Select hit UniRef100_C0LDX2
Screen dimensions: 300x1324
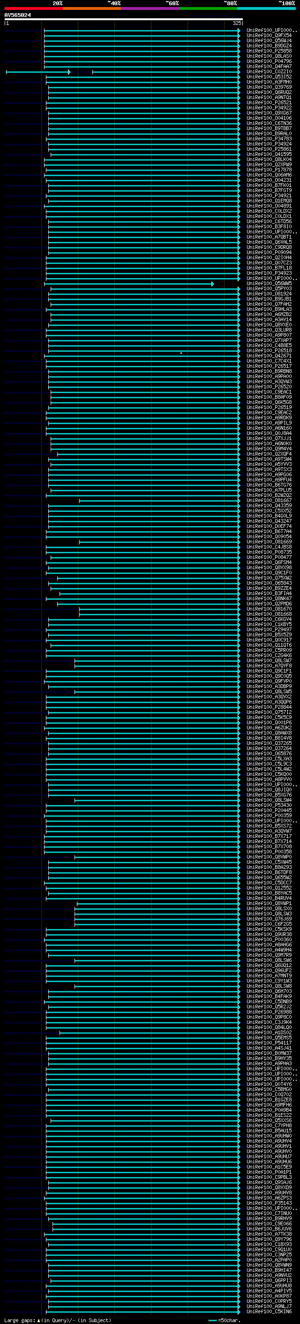point(269,211)
